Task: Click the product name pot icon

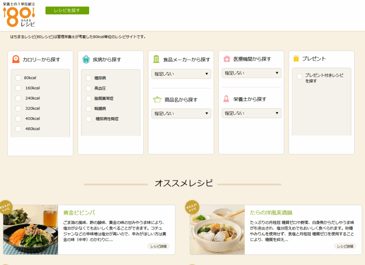Action: 157,99
